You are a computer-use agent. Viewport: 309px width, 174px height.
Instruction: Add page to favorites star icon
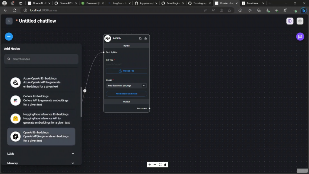(229, 10)
